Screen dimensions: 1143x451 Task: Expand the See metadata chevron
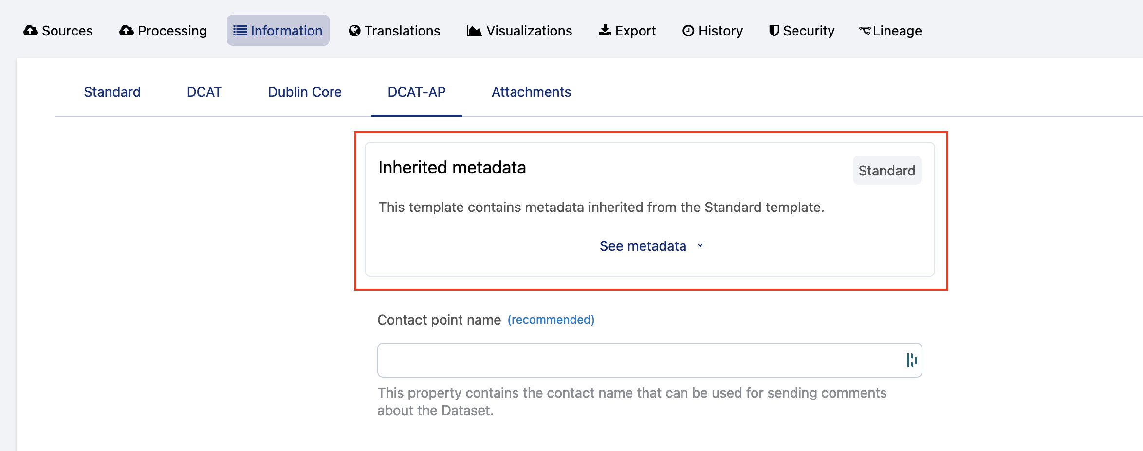[700, 246]
